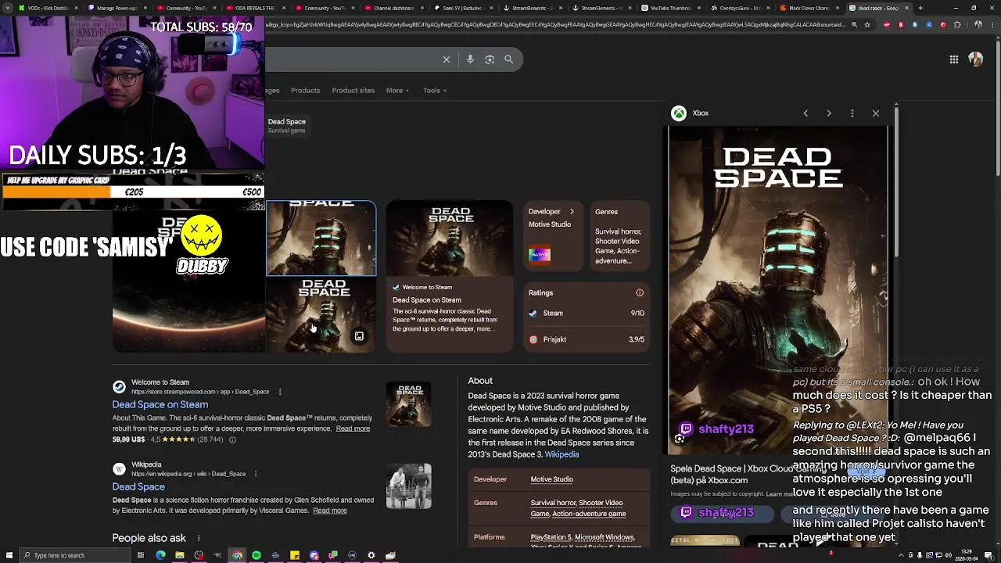
Task: Open Spotify from the taskbar
Action: pos(257,555)
